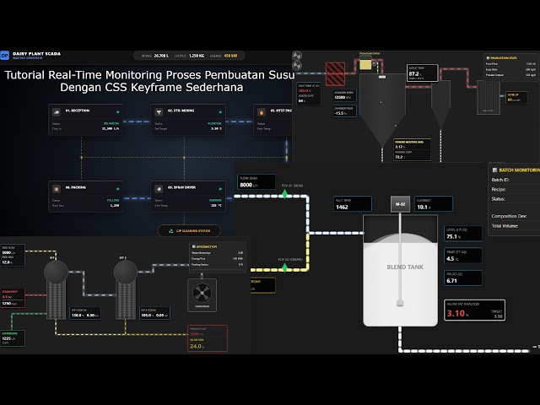Click the Batch Monitoring panel icon
This screenshot has height=405, width=540.
[x=495, y=170]
